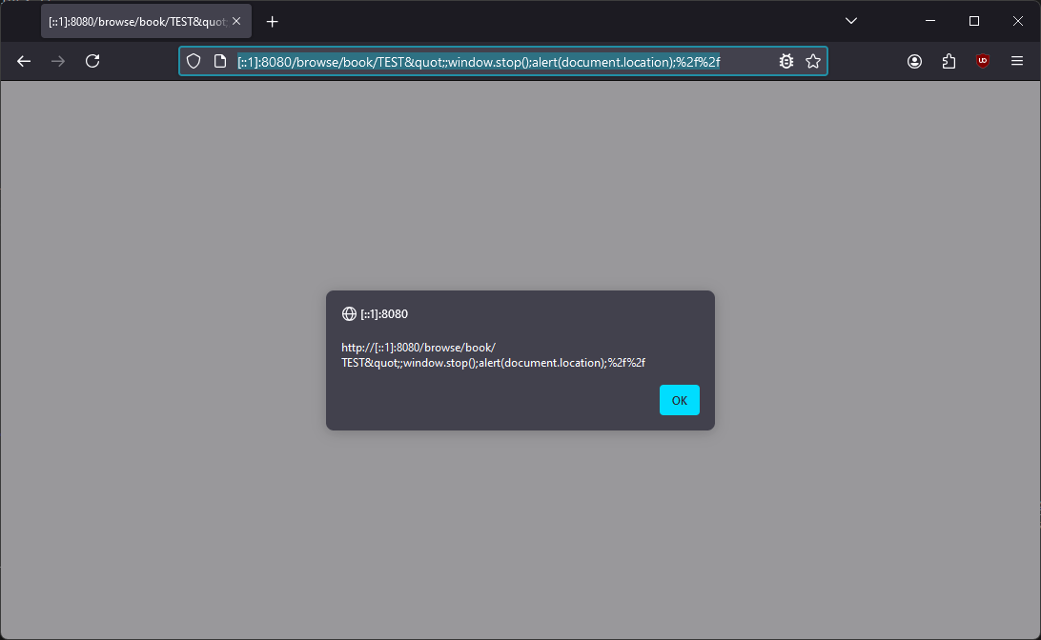The width and height of the screenshot is (1041, 640).
Task: Close the [::1]:8080 browser tab
Action: 236,21
